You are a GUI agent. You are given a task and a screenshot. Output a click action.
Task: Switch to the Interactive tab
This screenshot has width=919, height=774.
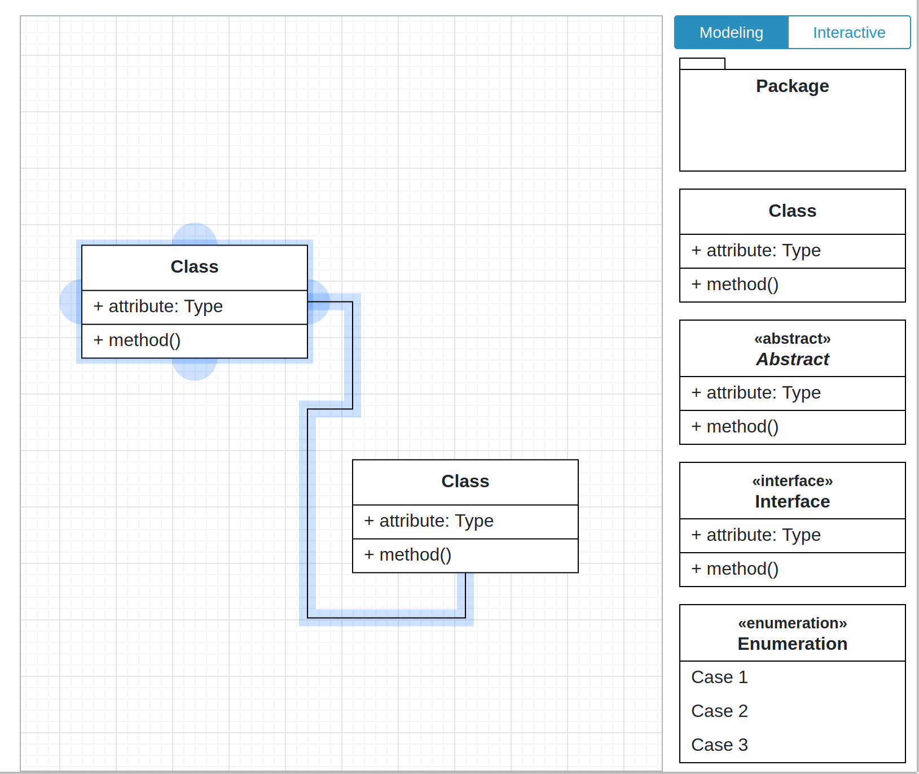[849, 32]
